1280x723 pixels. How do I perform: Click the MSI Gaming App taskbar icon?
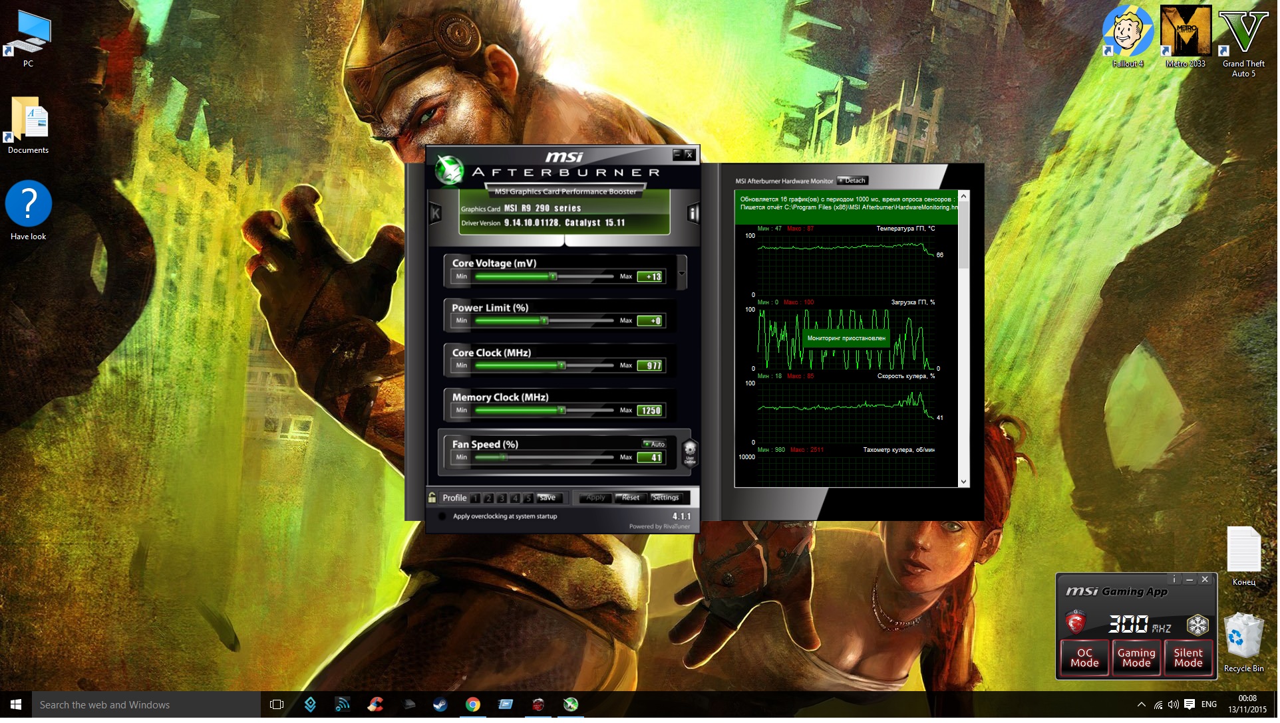point(538,705)
